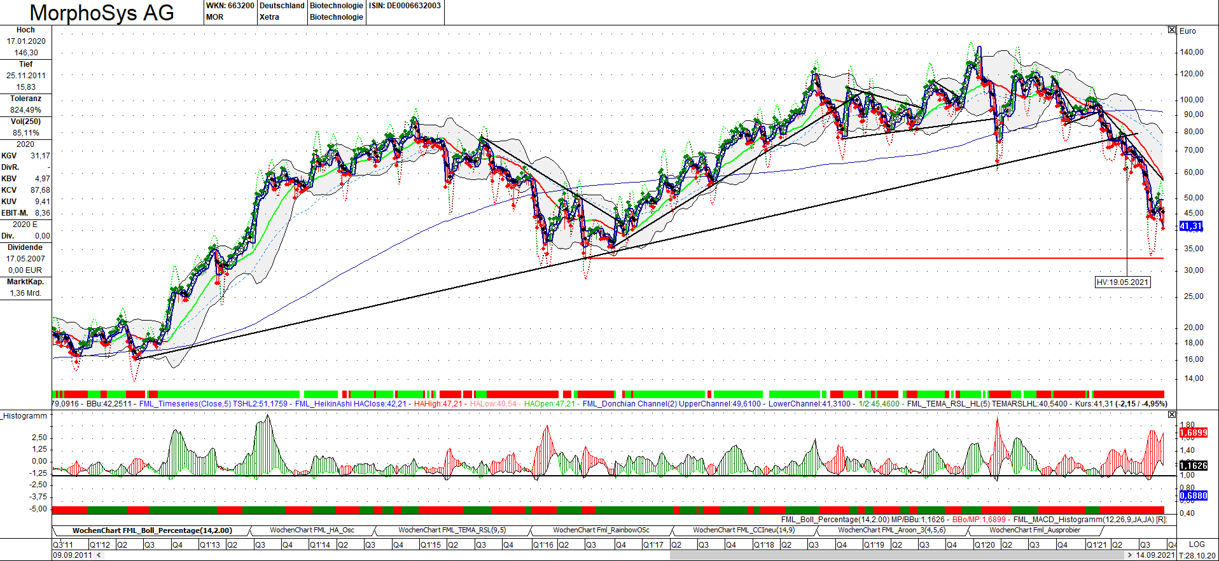The image size is (1219, 561).
Task: Click the 146,30 high price value
Action: click(x=26, y=53)
